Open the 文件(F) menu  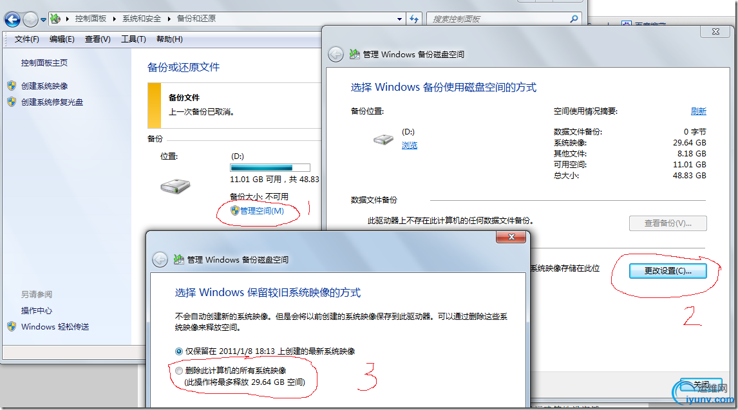pos(26,39)
